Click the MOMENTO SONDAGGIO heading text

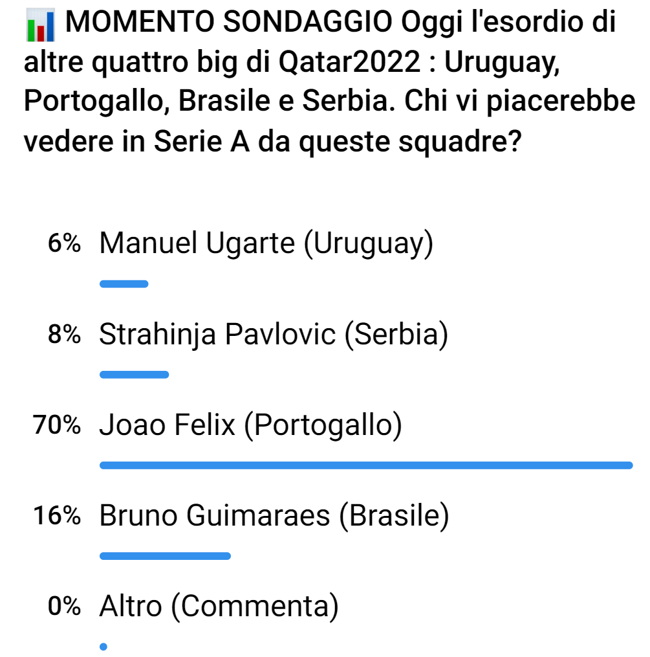click(233, 25)
